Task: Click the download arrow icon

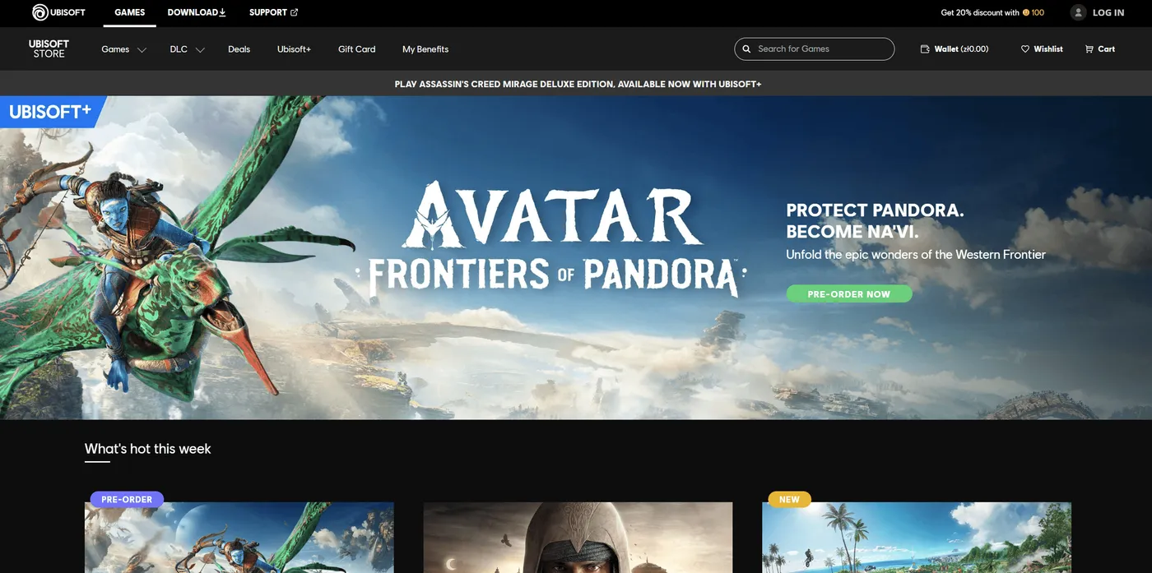Action: tap(222, 12)
